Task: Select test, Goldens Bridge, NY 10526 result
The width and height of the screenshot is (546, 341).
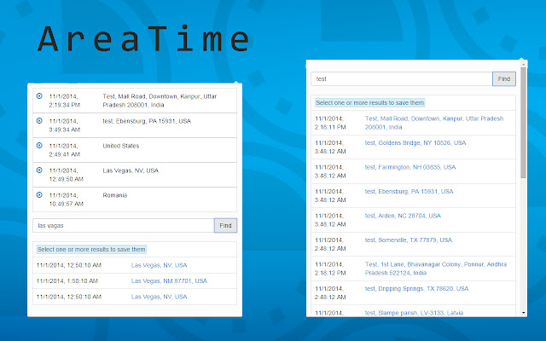Action: coord(415,142)
